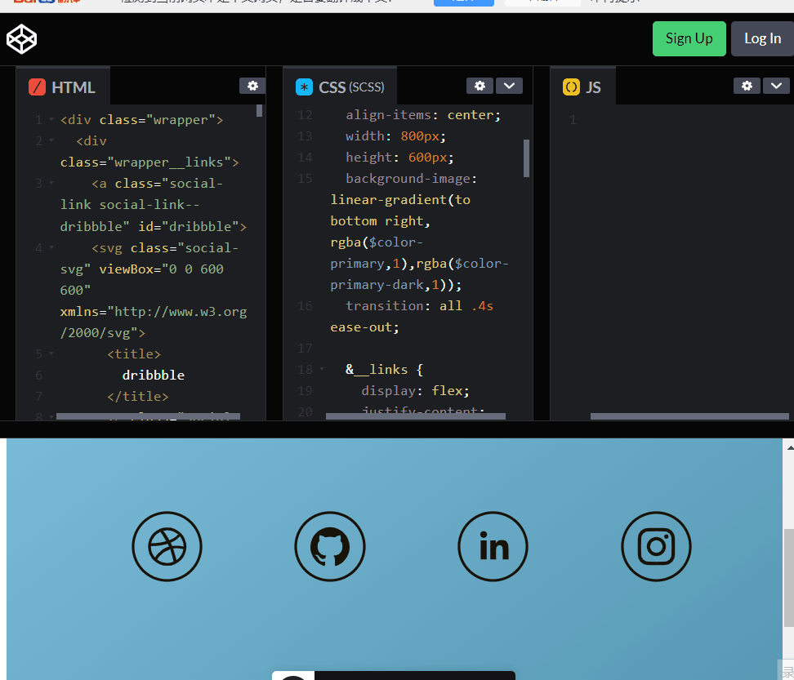
Task: Collapse HTML line 4 fold arrow
Action: click(x=51, y=247)
